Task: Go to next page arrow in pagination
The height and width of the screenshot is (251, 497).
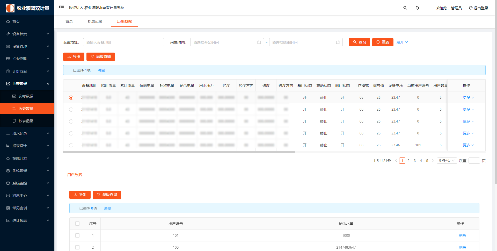Action: pos(433,161)
